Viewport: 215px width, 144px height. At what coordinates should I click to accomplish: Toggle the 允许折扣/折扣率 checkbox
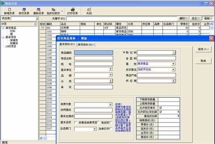click(161, 112)
